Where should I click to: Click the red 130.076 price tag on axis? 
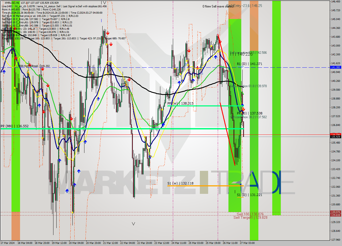point(336,212)
